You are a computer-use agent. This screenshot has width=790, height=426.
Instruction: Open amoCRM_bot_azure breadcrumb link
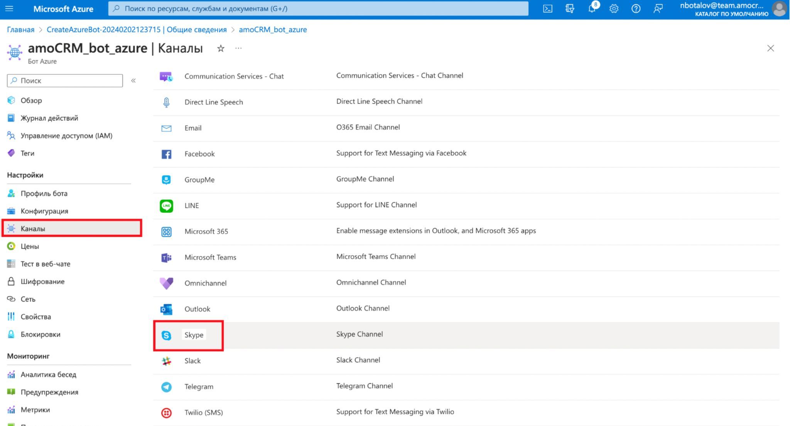[273, 30]
